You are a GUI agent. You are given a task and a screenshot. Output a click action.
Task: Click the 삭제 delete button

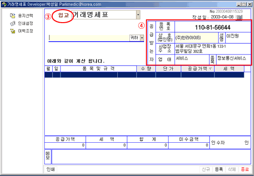[x=232, y=170]
